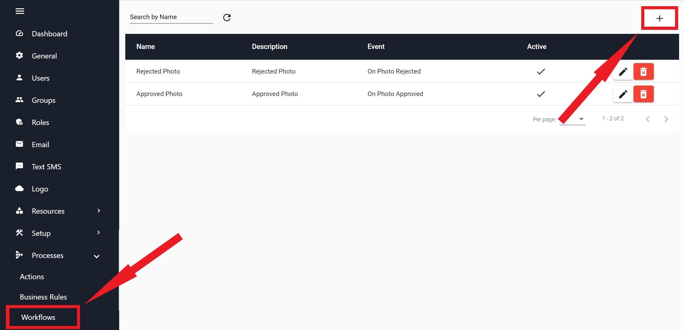This screenshot has width=684, height=330.
Task: Open the Actions submenu item
Action: click(x=32, y=277)
